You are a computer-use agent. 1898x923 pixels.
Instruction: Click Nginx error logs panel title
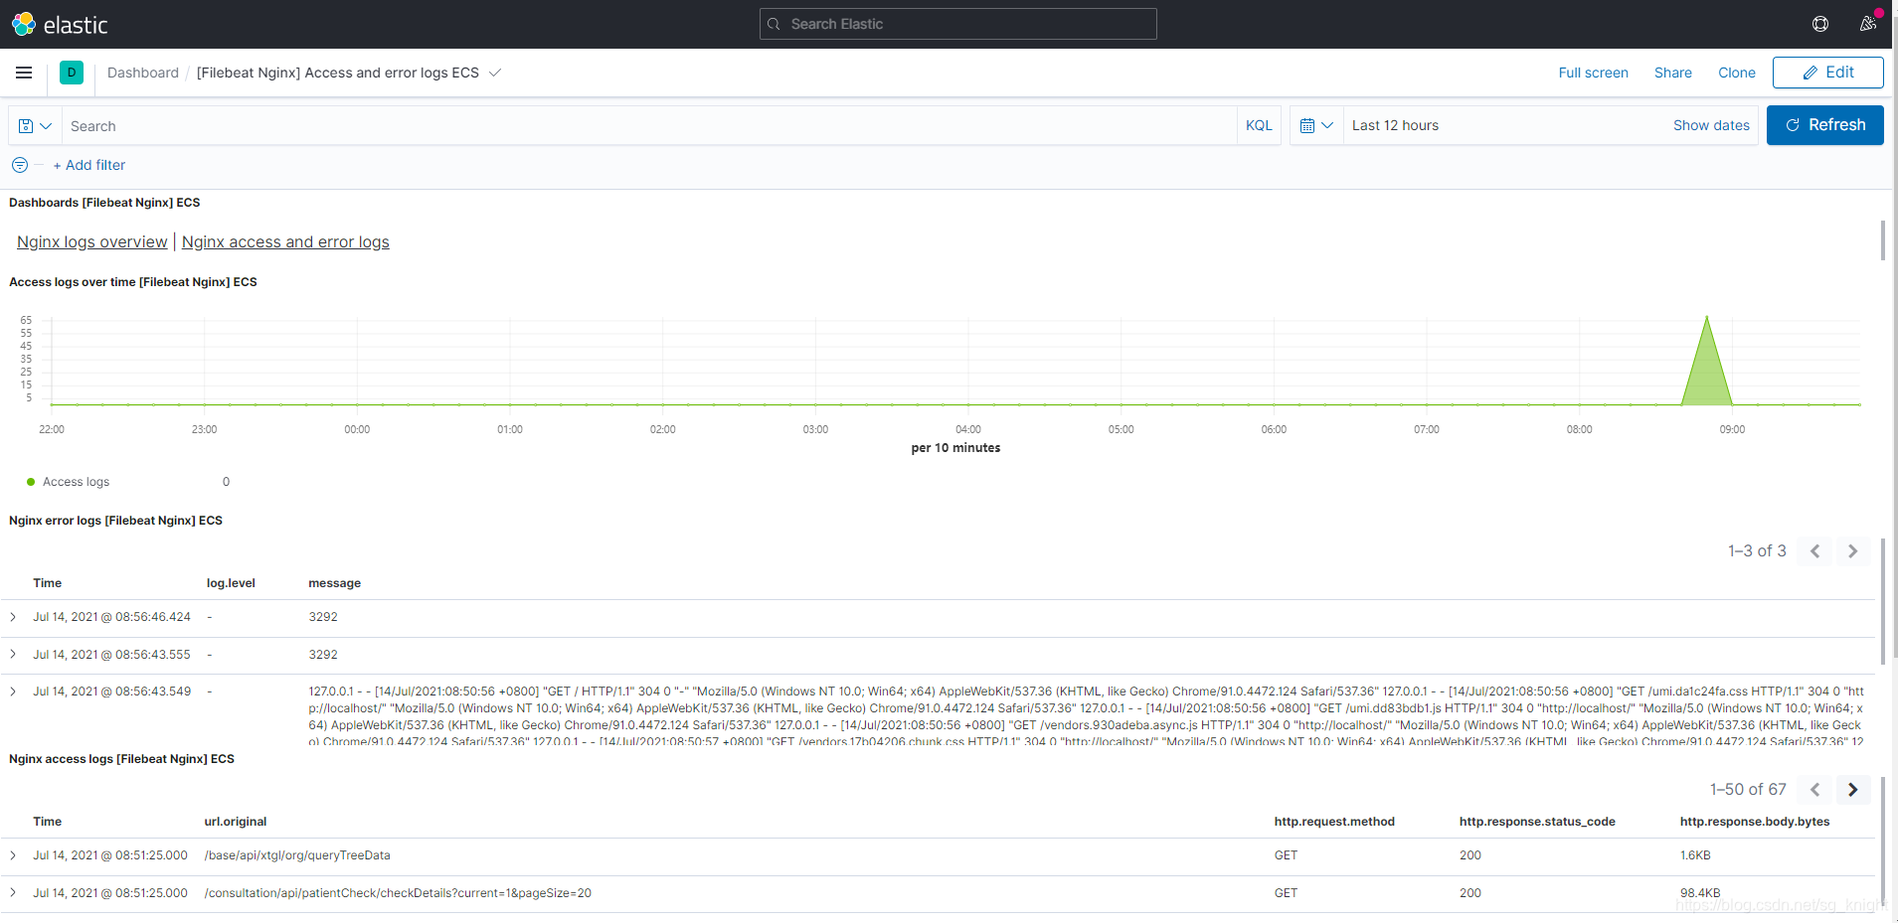[x=115, y=521]
